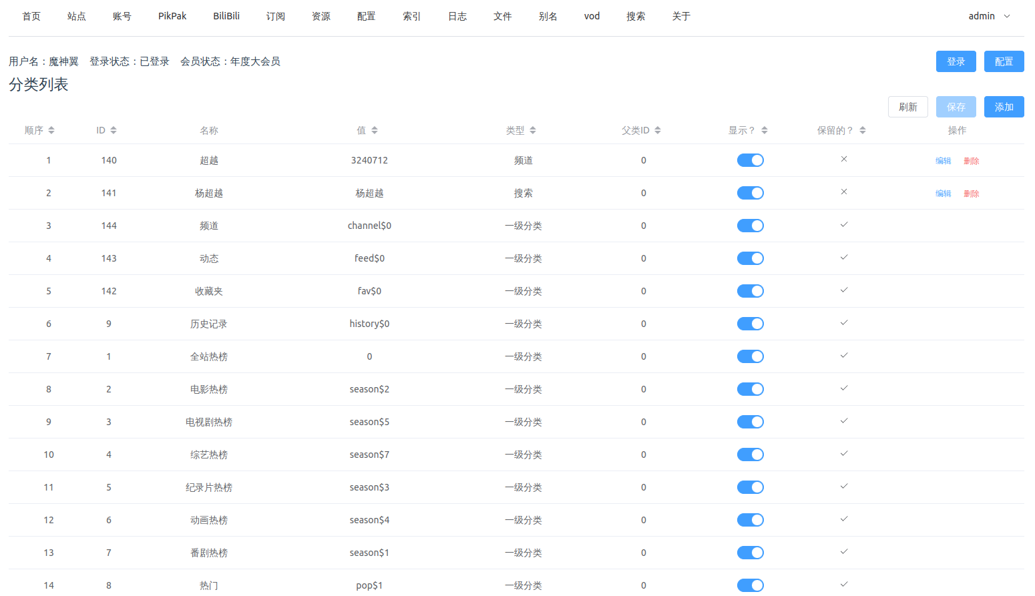Switch to the PikPak page
The image size is (1035, 596).
click(x=172, y=16)
